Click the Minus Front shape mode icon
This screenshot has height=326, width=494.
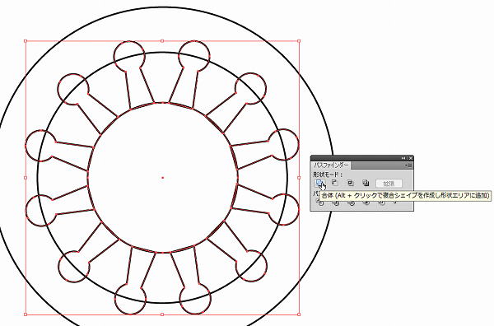point(335,183)
